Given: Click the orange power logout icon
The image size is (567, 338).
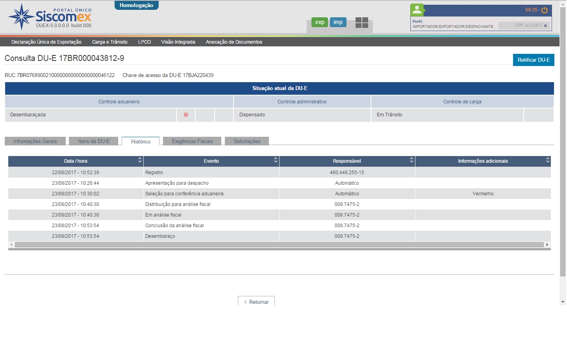Looking at the screenshot, I should 545,10.
